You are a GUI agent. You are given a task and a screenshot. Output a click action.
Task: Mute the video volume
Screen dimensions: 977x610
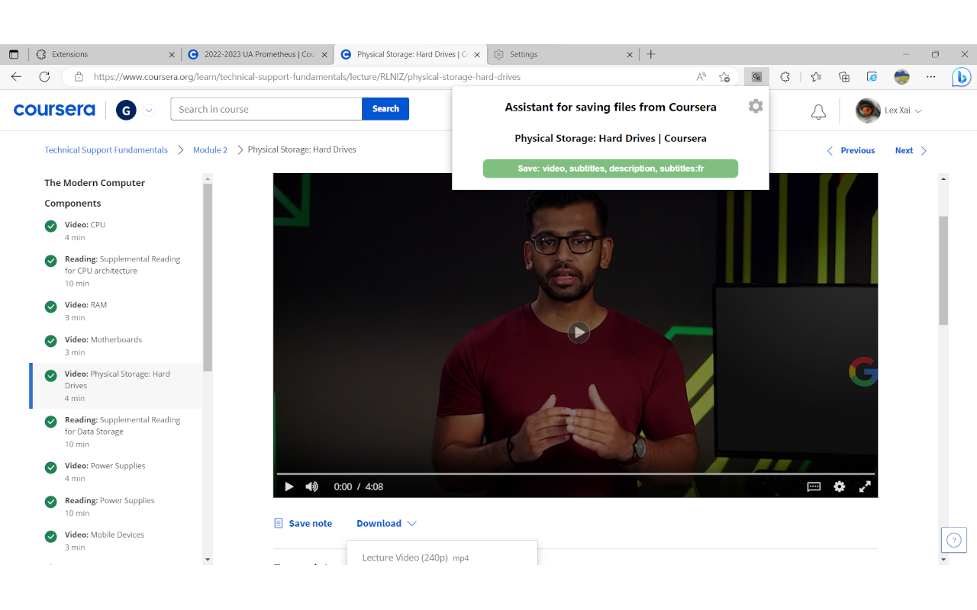click(x=311, y=486)
